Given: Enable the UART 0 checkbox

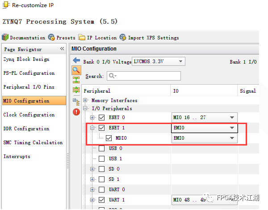Looking at the screenshot, I should 101,189.
